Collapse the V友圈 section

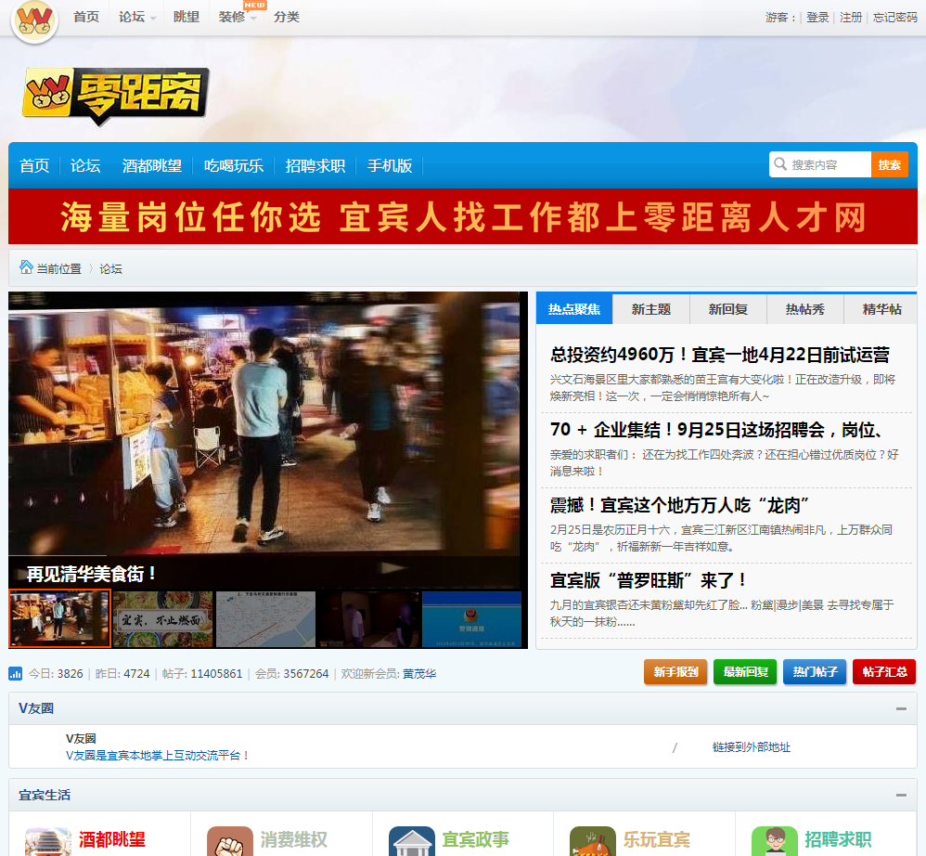[901, 708]
